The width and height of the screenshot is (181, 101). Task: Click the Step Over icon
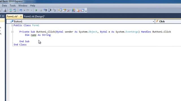(x=50, y=10)
